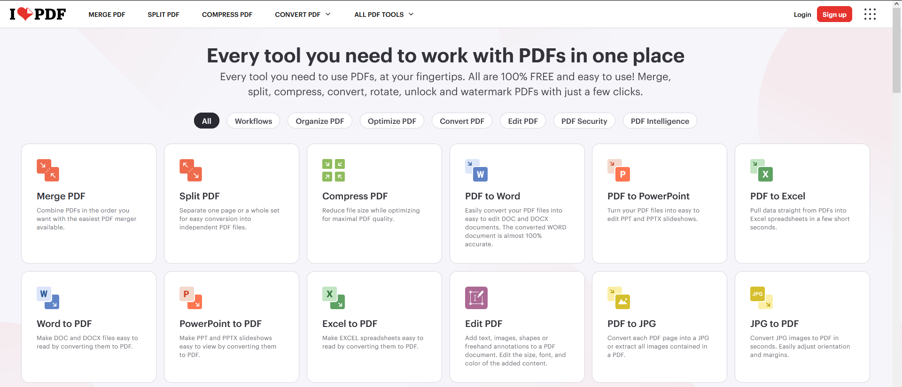Click the Compress PDF green arrows icon
Viewport: 902px width, 387px height.
pos(334,170)
